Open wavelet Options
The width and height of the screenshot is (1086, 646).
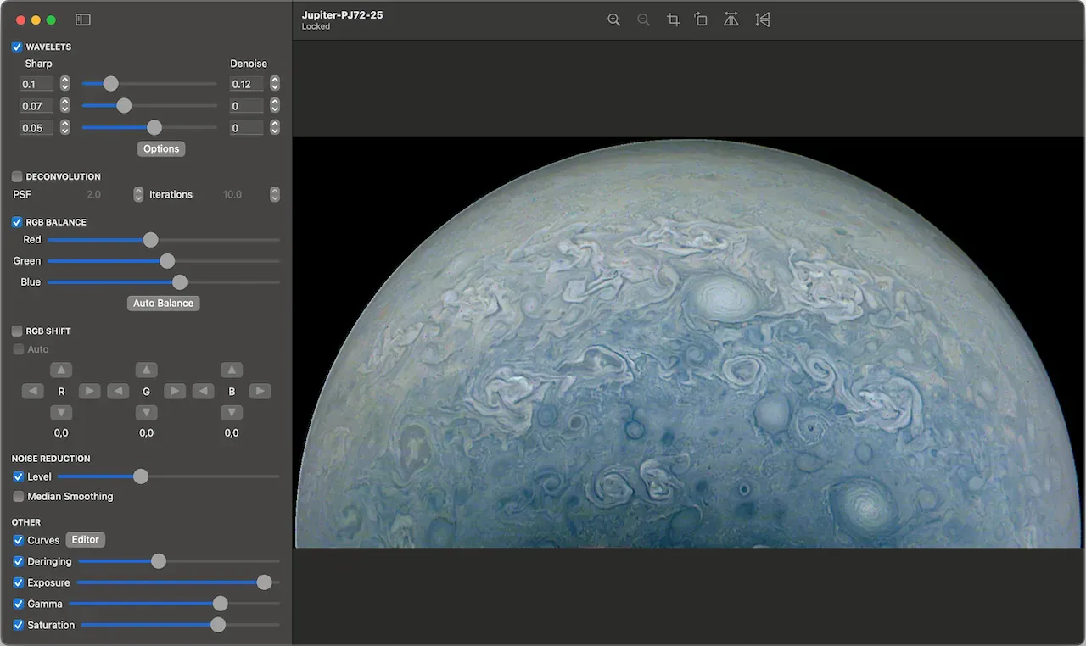click(160, 148)
